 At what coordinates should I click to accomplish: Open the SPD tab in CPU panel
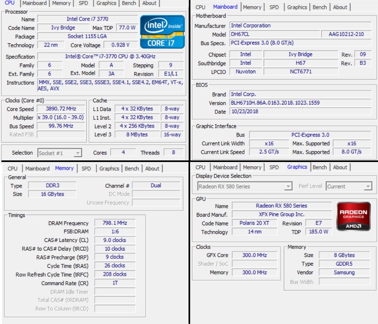(x=83, y=3)
